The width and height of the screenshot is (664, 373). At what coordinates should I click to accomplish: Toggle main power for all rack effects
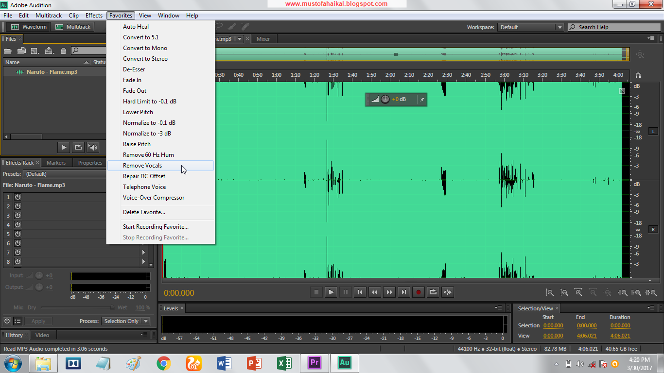tap(7, 321)
